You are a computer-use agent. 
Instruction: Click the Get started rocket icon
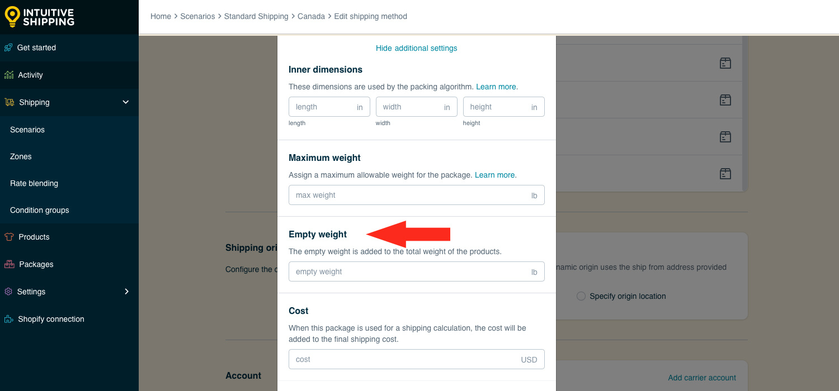point(8,47)
